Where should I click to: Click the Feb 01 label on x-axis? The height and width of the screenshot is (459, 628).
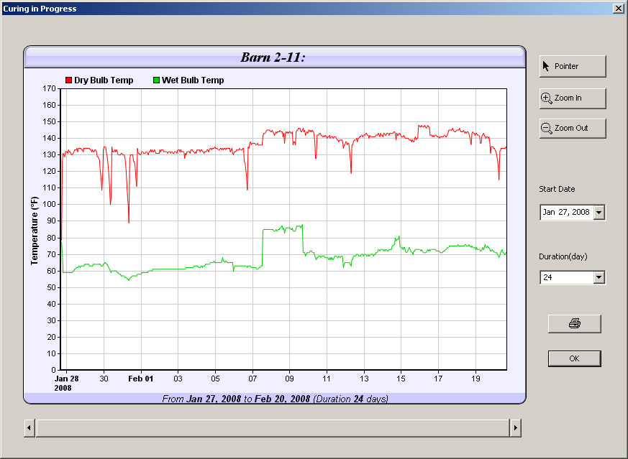(141, 379)
